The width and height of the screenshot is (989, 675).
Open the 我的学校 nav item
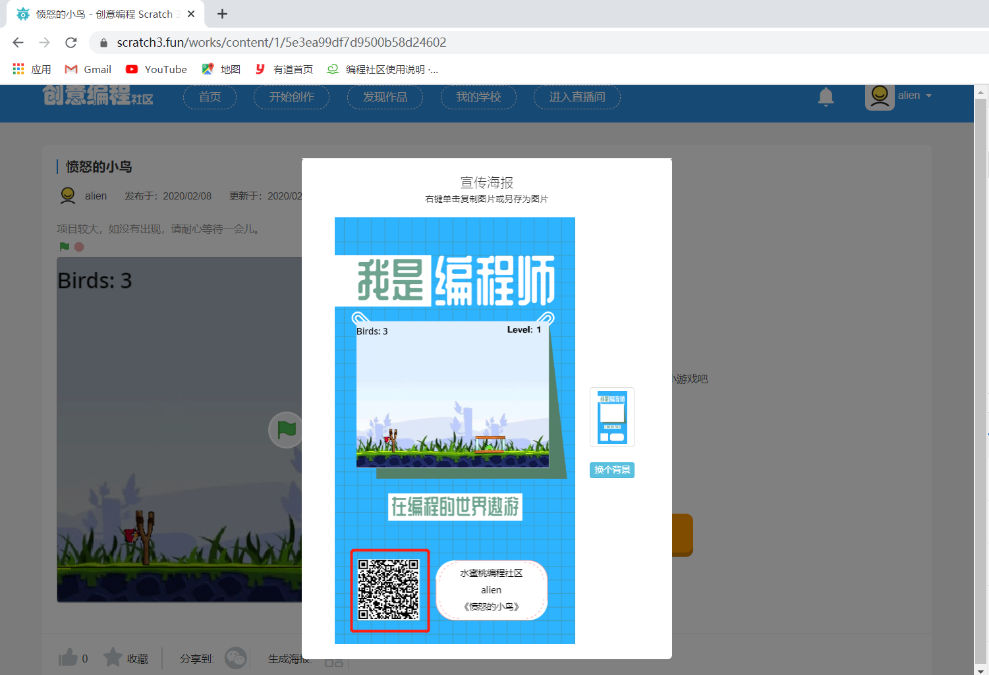coord(479,97)
